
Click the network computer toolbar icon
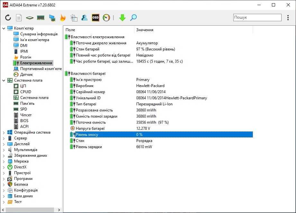pyautogui.click(x=52, y=18)
